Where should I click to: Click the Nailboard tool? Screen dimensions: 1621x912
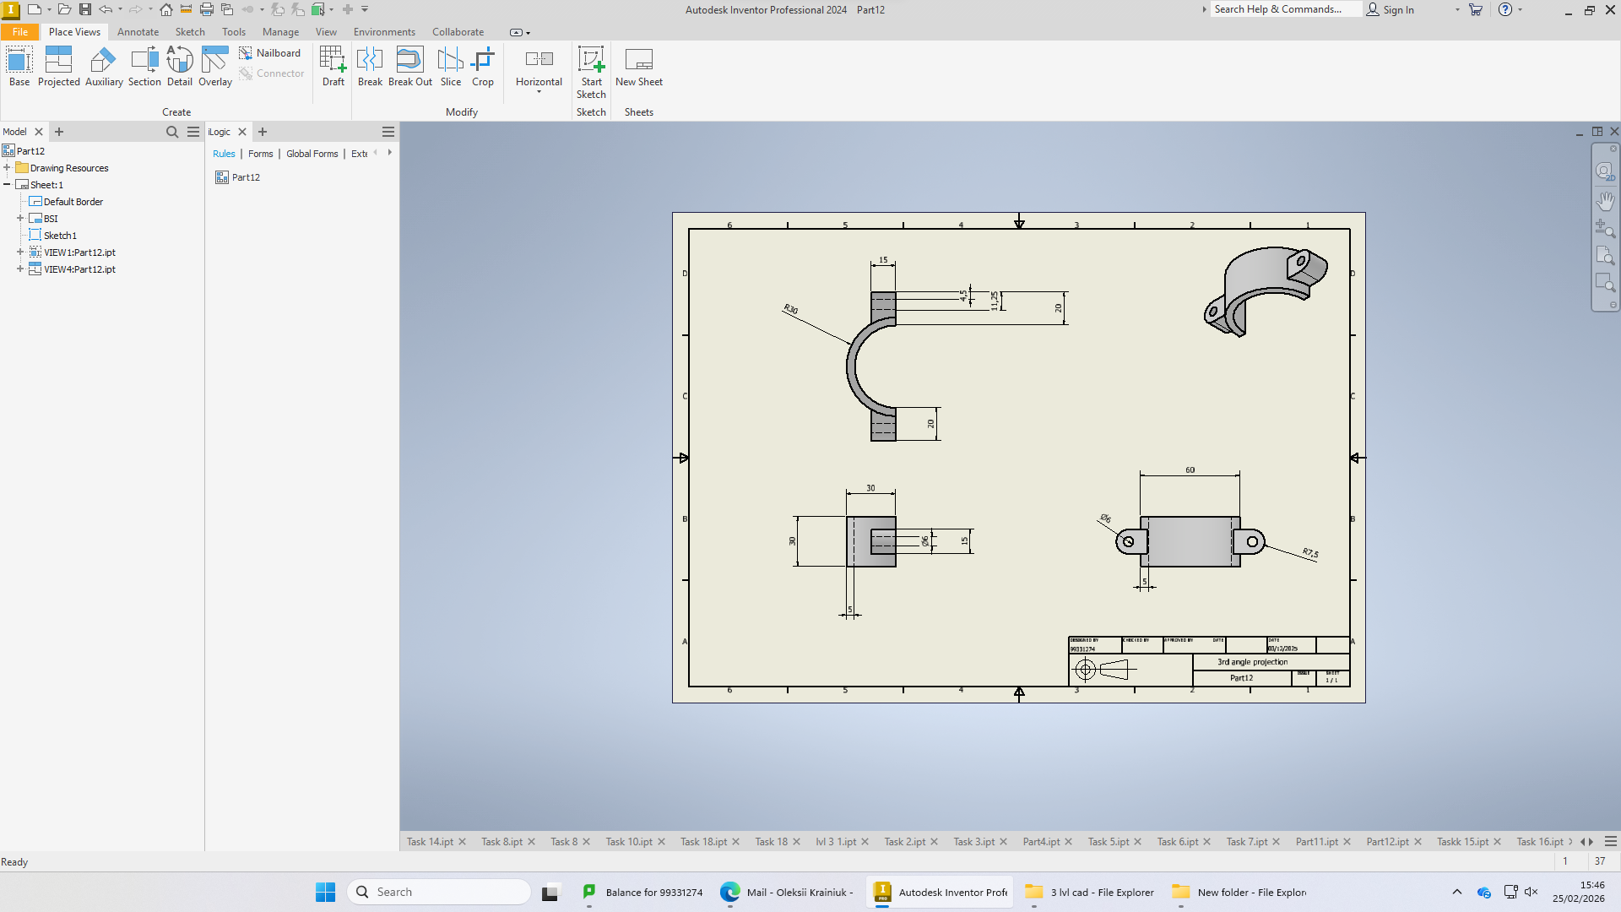[x=270, y=53]
